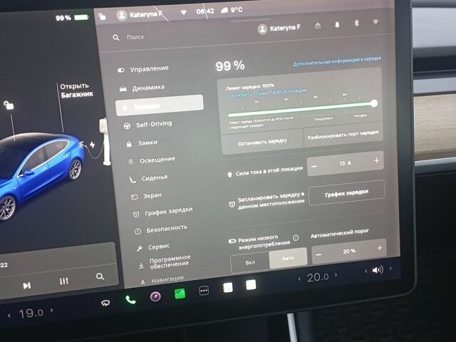This screenshot has height=342, width=456.
Task: Select the highlighted Зарядка menu item
Action: pos(160,105)
